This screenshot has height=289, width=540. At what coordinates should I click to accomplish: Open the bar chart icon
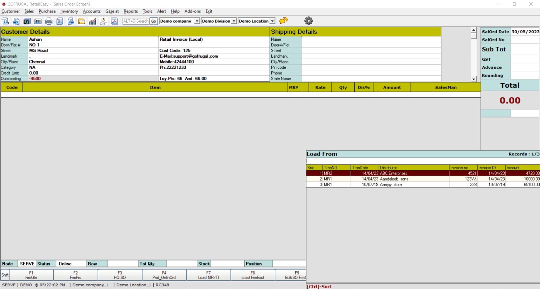pos(92,21)
